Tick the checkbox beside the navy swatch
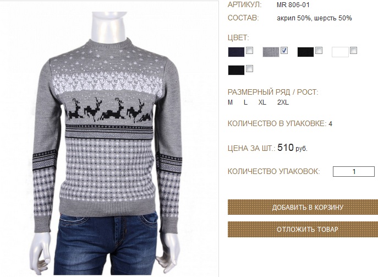378x277 pixels. click(249, 51)
